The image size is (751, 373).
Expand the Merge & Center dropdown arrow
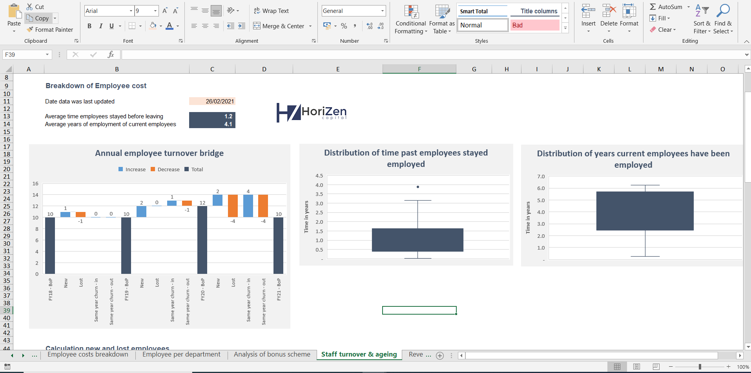(310, 26)
